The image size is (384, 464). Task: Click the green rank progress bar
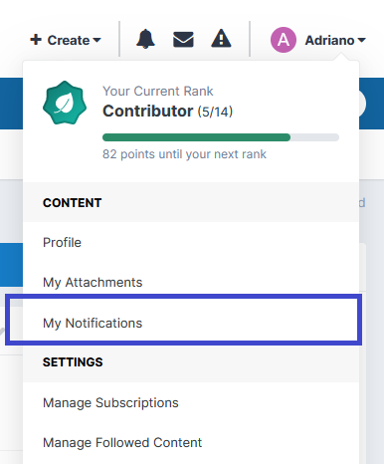point(221,137)
